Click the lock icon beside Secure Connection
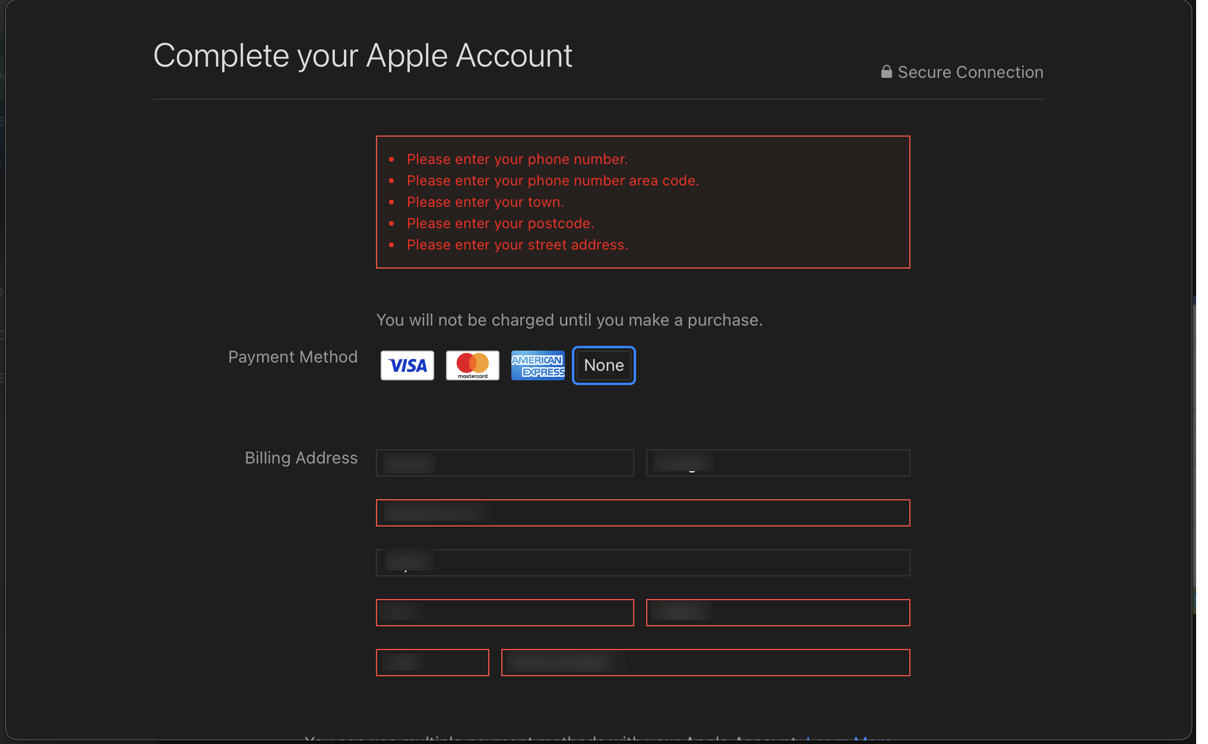The height and width of the screenshot is (744, 1208). [885, 71]
